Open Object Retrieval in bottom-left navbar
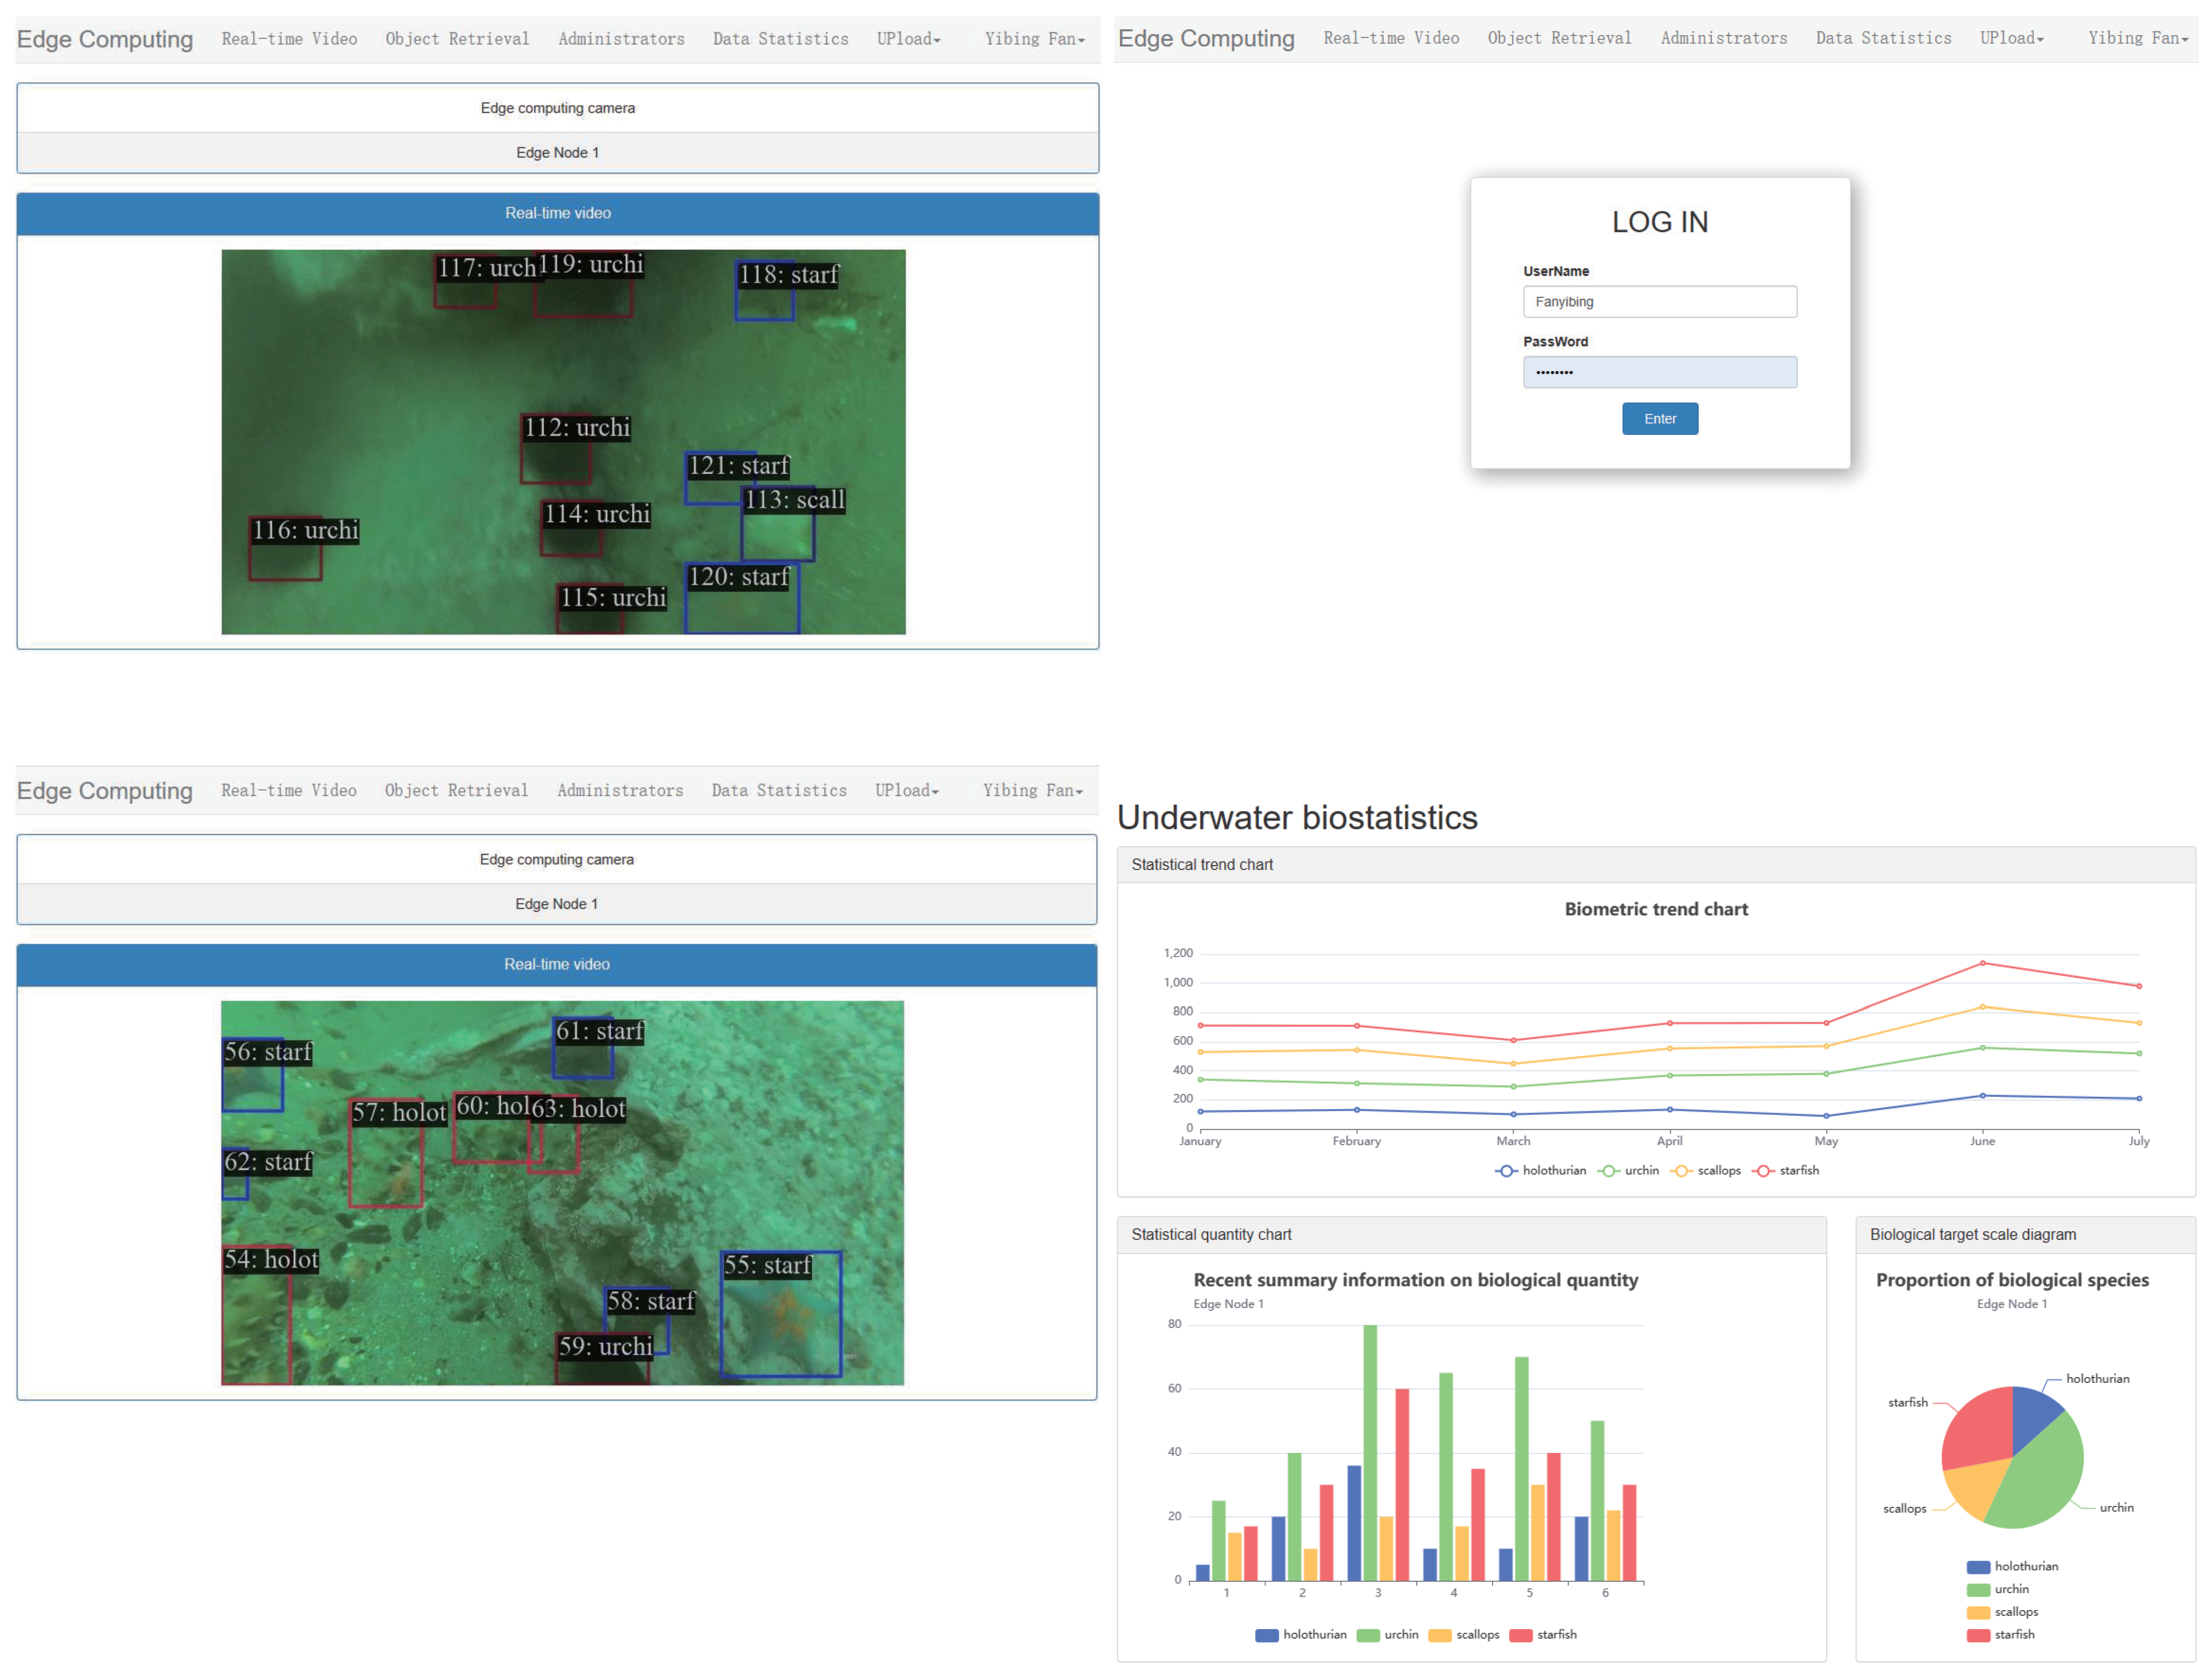The width and height of the screenshot is (2212, 1674). 456,790
